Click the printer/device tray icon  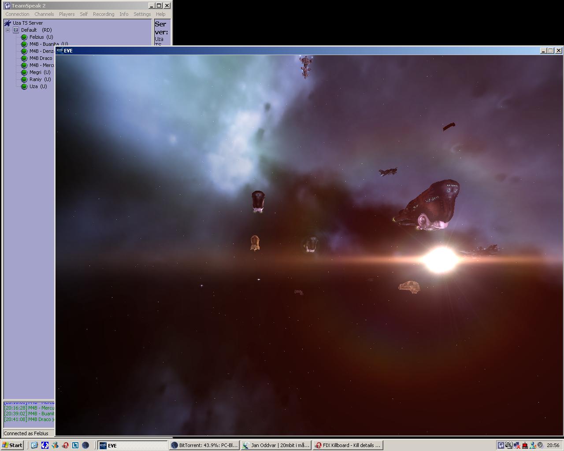pyautogui.click(x=509, y=445)
